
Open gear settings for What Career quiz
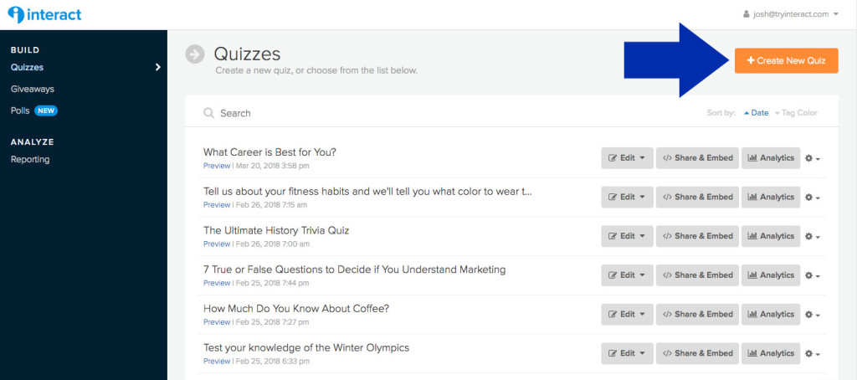813,158
